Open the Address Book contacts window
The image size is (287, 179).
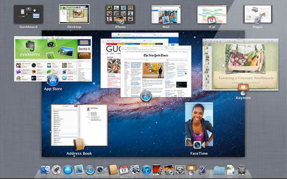[79, 125]
